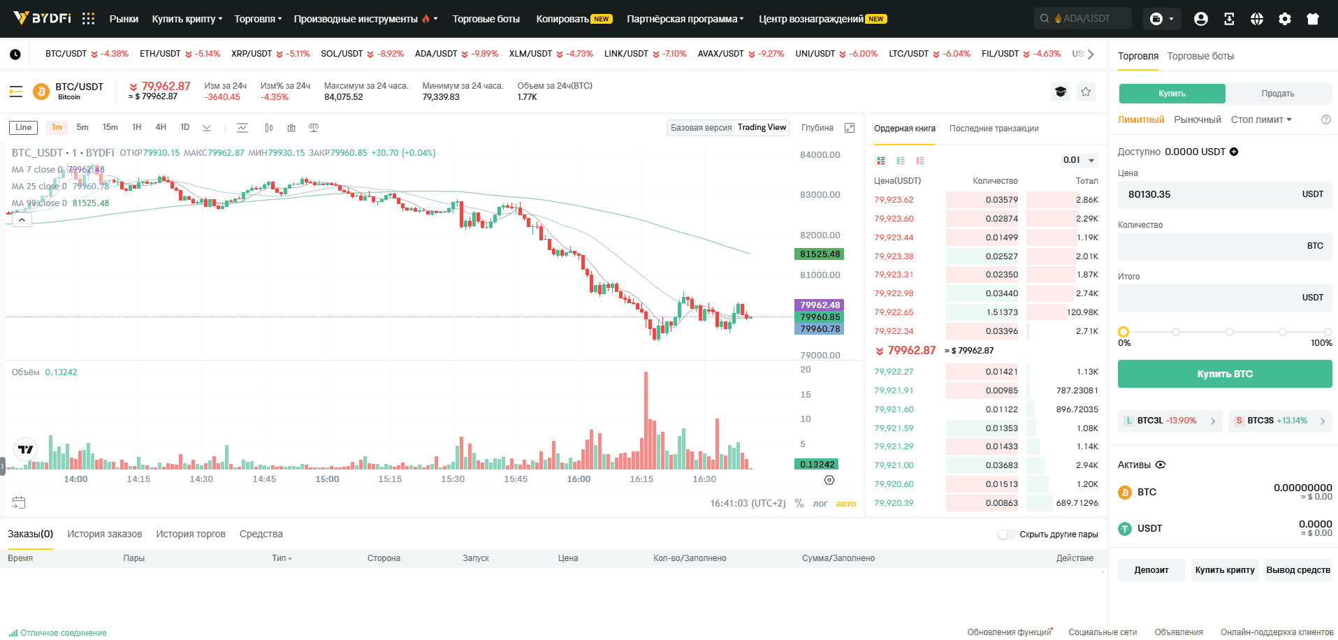Click the clock icon in ticker bar

15,54
